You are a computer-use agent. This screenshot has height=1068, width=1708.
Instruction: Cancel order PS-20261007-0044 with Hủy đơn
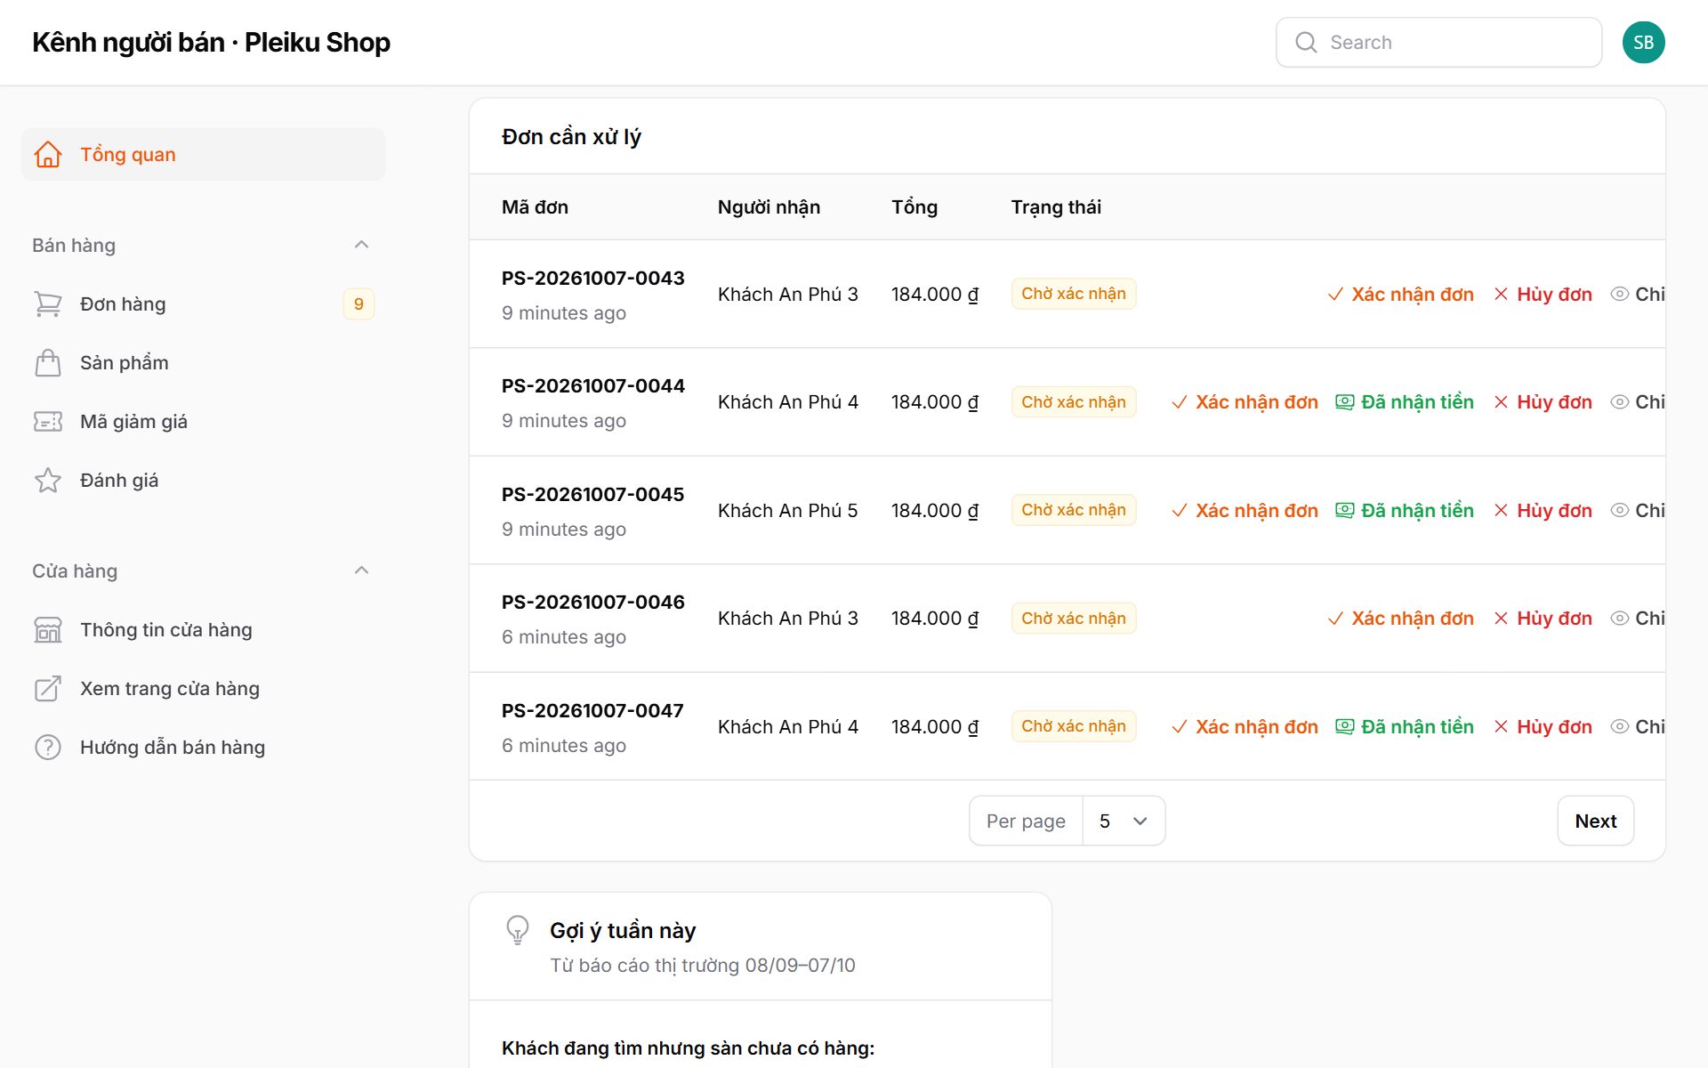1543,401
